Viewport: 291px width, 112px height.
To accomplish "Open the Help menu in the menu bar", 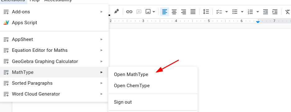I will pyautogui.click(x=34, y=1).
